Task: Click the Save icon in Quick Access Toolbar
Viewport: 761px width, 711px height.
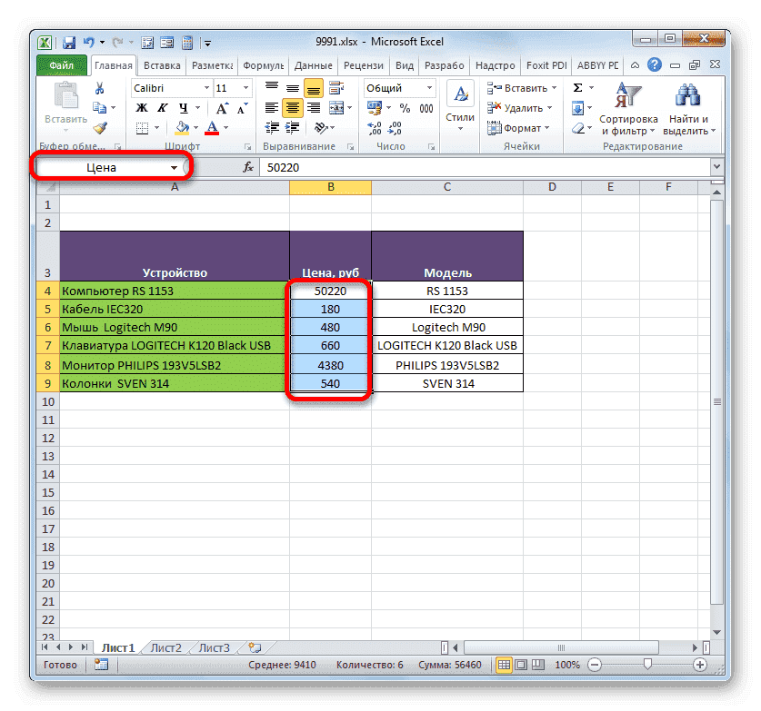Action: (68, 42)
